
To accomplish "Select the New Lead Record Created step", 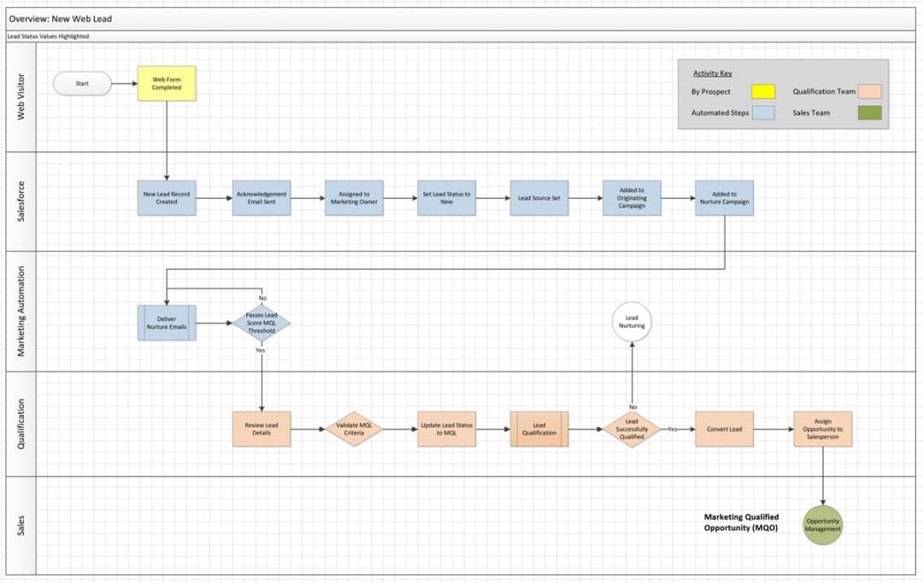I will pyautogui.click(x=167, y=198).
